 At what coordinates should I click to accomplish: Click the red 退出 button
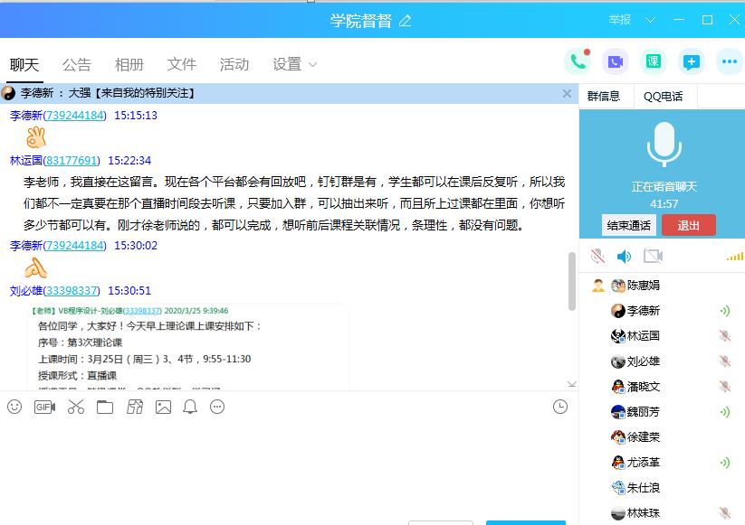point(689,225)
